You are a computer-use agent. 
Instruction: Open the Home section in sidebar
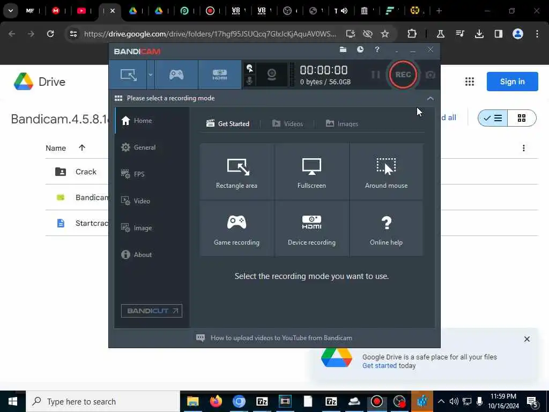coord(152,121)
